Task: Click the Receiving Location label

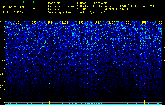Action: 61,6
